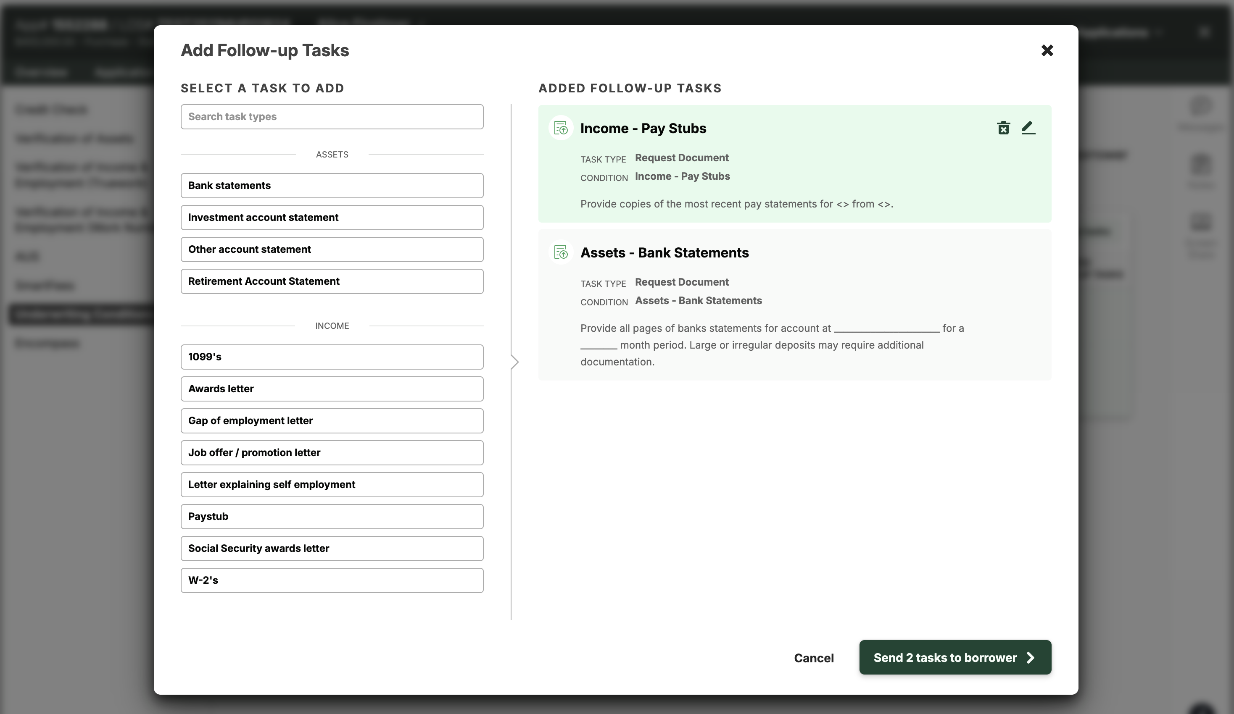Add the Letter explaining self employment task
1234x714 pixels.
[x=332, y=485]
